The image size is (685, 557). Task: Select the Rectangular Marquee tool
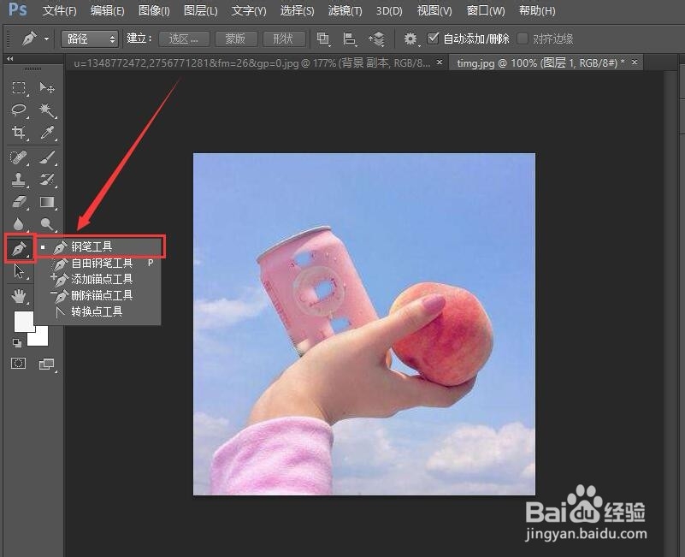click(18, 87)
